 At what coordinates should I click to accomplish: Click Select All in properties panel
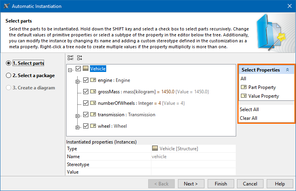point(249,110)
